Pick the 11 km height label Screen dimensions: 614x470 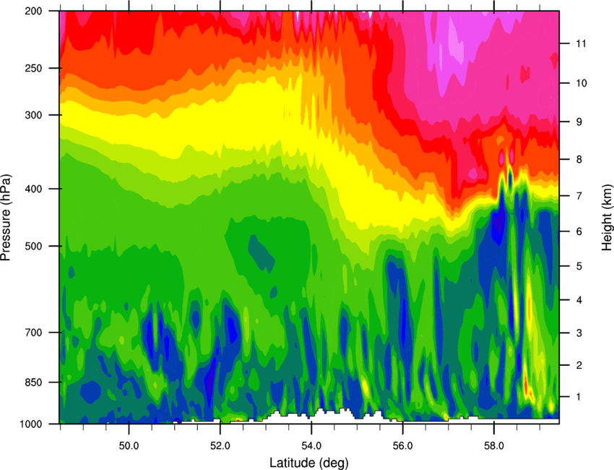581,43
